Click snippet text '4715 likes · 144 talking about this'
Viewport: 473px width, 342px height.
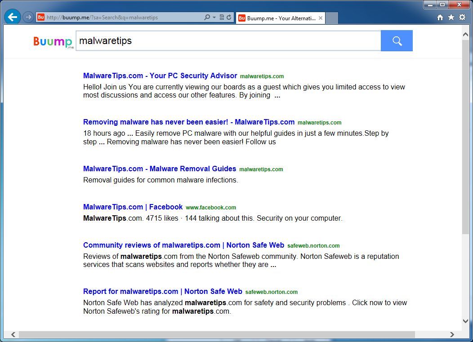coord(200,218)
